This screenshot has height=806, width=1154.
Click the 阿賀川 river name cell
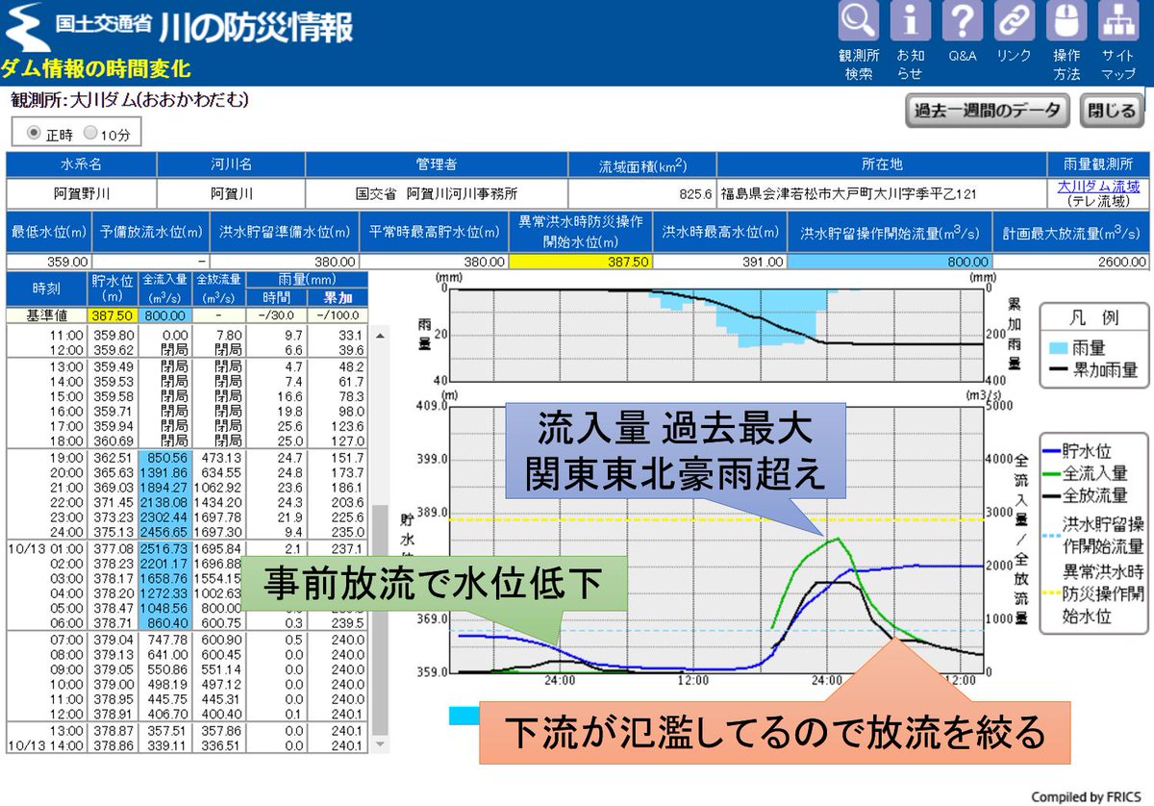coord(232,193)
